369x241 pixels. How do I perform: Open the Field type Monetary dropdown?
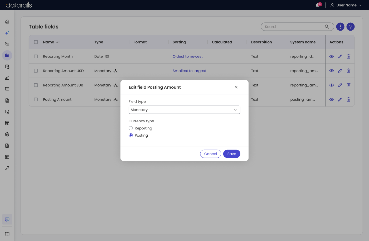(184, 110)
